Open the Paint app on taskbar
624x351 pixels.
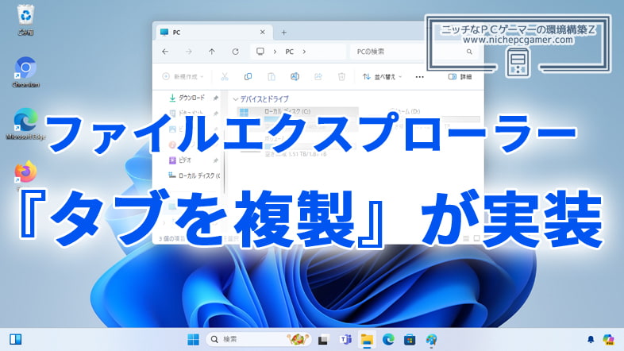[431, 339]
